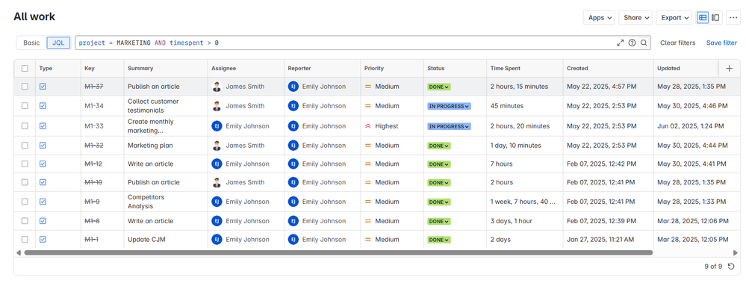Click Medium priority icon for M1-8
This screenshot has height=283, width=746.
[367, 221]
